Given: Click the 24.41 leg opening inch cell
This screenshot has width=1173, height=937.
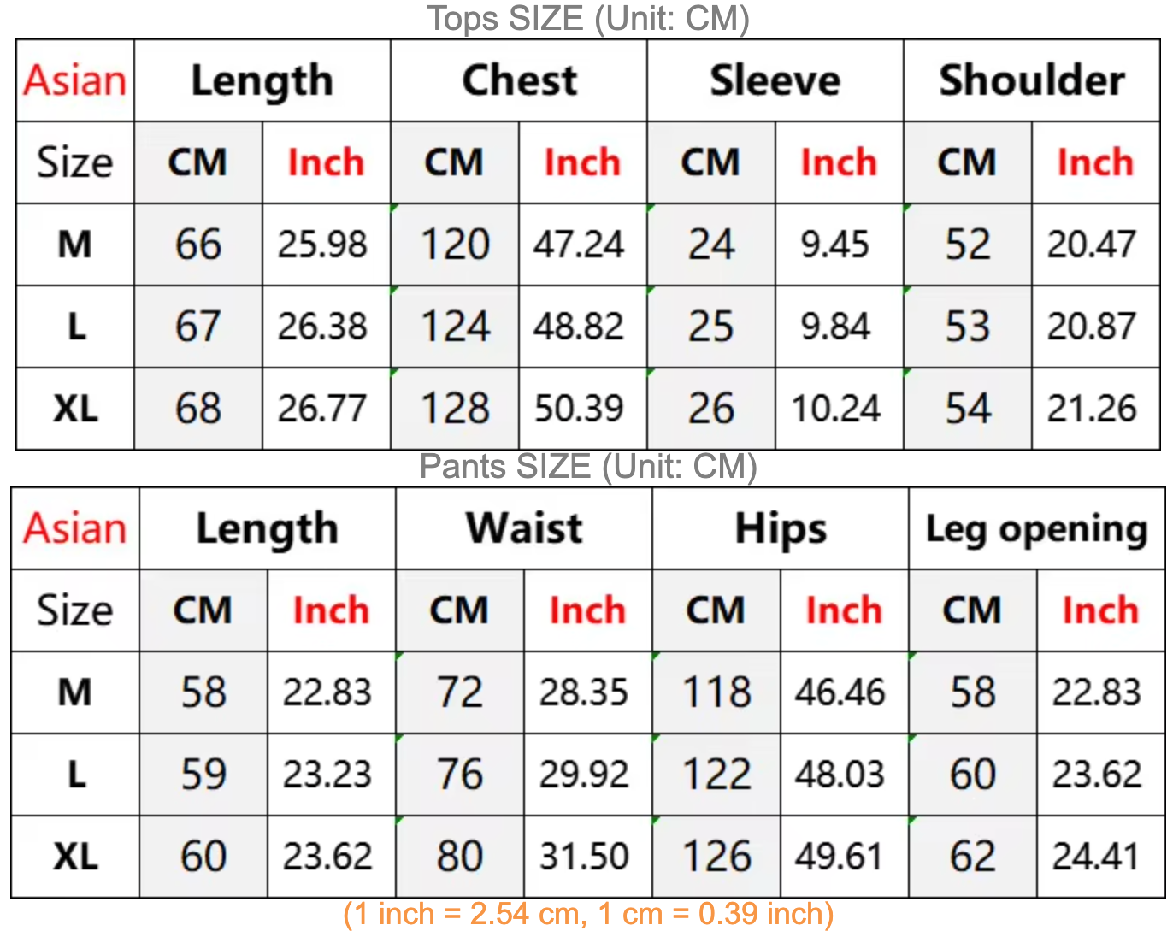Looking at the screenshot, I should click(1097, 857).
